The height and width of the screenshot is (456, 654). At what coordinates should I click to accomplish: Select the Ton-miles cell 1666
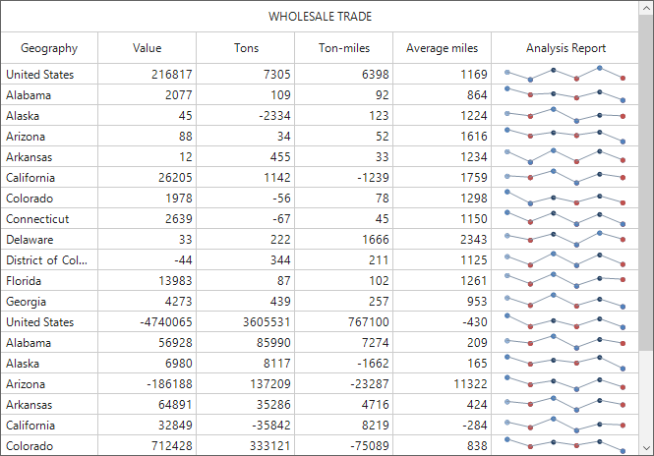(x=343, y=239)
